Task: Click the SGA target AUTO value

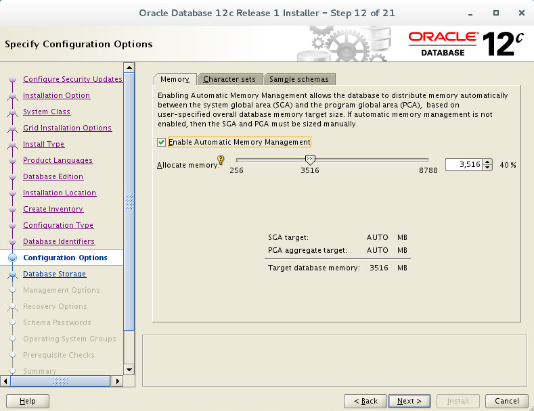Action: coord(378,237)
